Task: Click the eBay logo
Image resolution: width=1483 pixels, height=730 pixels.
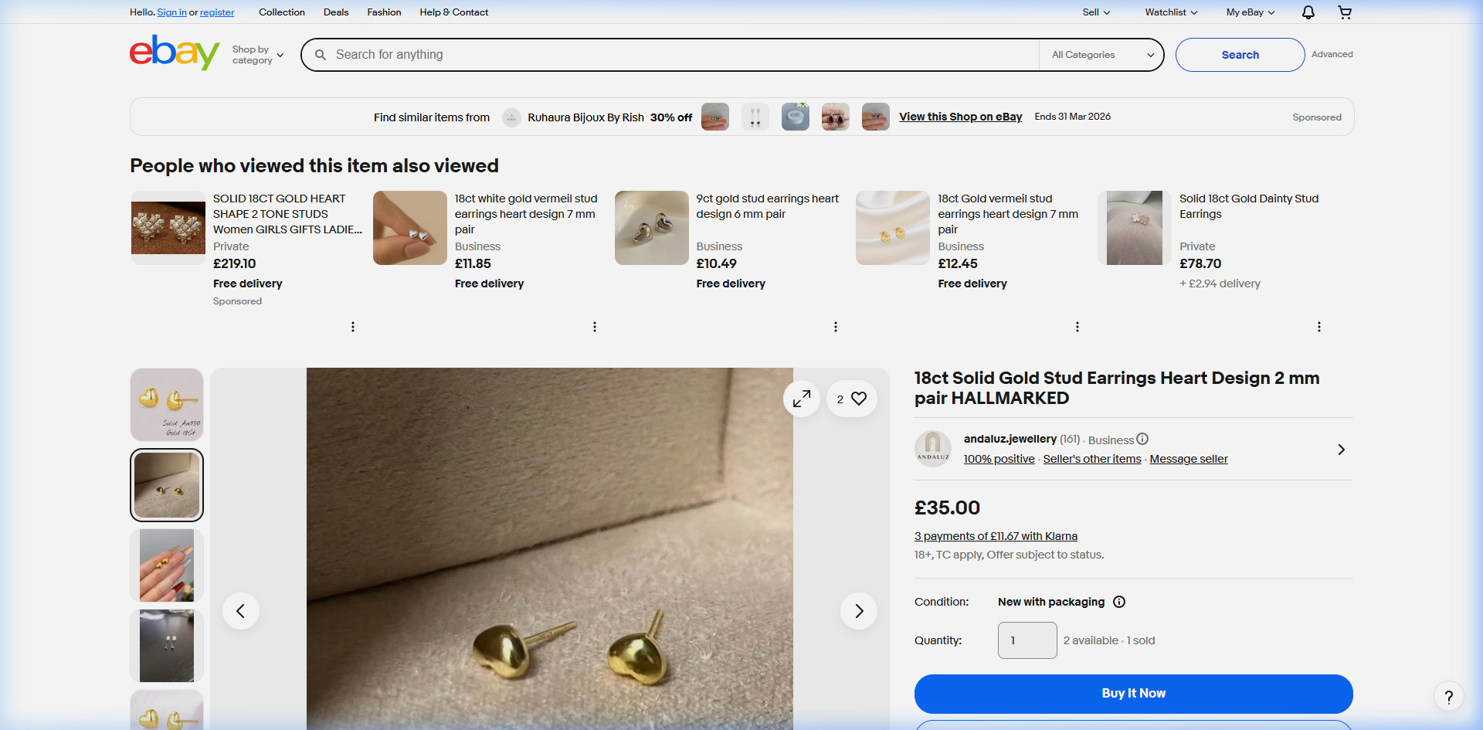Action: click(174, 53)
